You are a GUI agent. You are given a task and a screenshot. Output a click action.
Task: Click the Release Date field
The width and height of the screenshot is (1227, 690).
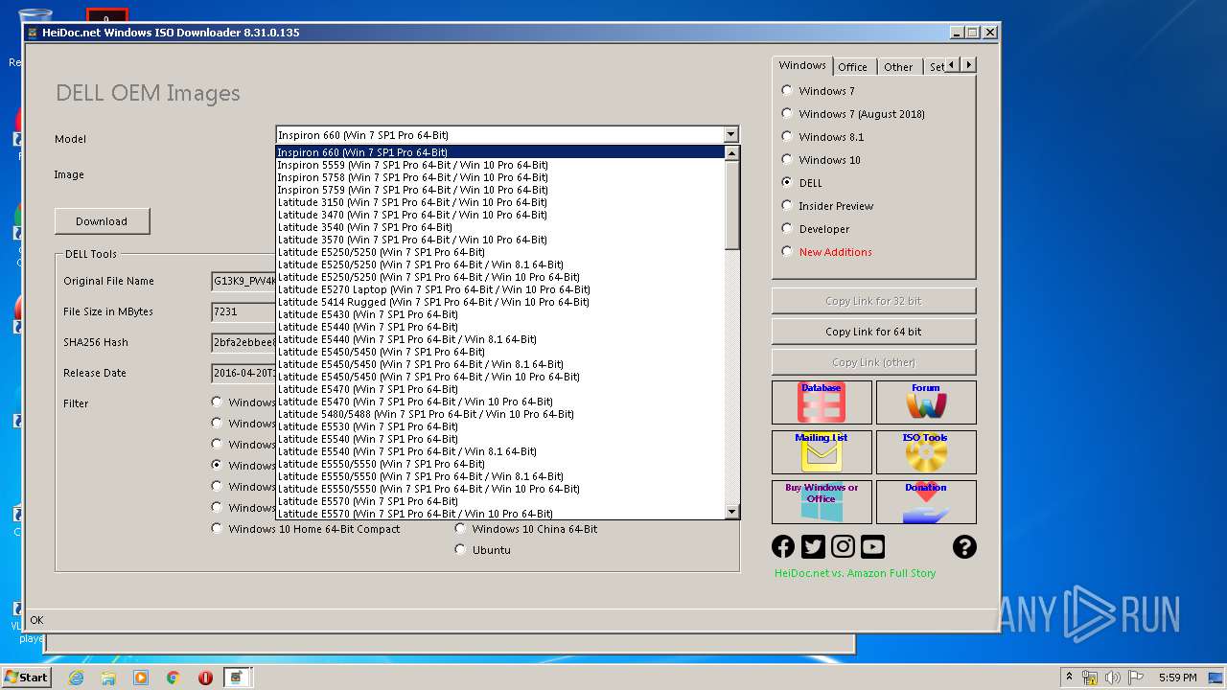tap(243, 373)
